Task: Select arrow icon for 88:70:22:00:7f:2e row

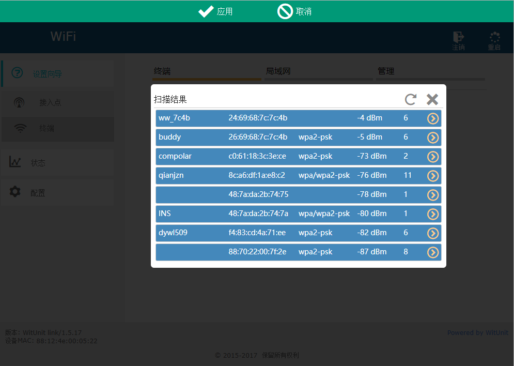Action: [433, 252]
